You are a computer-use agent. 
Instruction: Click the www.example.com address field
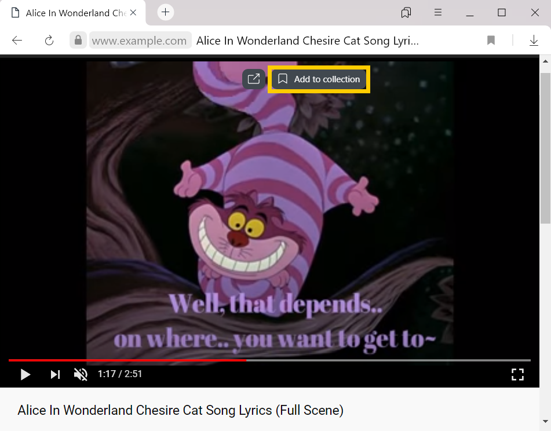tap(140, 41)
